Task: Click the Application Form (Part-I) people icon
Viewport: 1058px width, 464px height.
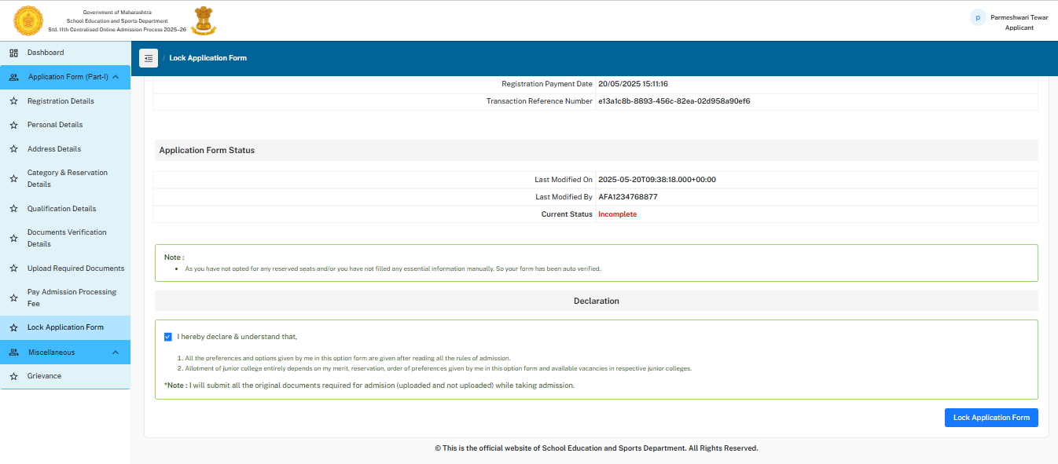Action: 13,77
